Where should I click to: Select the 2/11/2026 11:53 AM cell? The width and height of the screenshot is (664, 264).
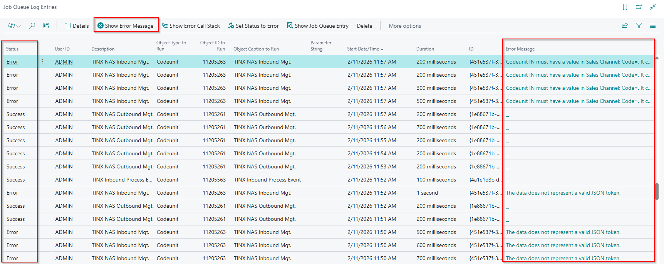[x=372, y=166]
